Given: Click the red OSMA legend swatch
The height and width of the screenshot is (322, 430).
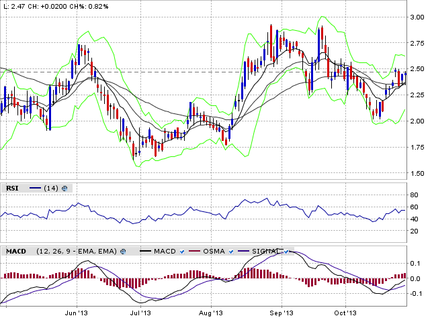Looking at the screenshot, I should click(x=196, y=252).
